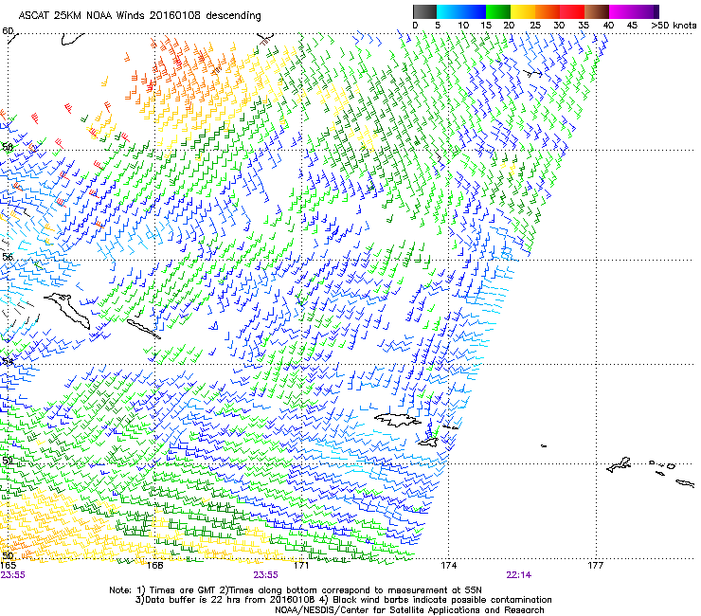Select the orange 25–30 knots legend segment
This screenshot has height=616, width=701.
(x=548, y=11)
